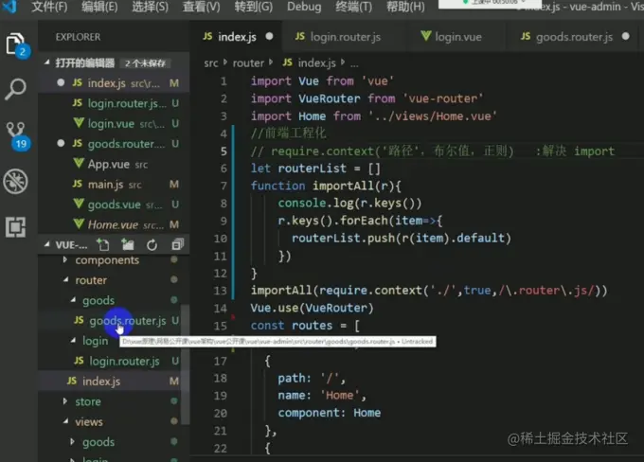Click the src breadcrumb segment
This screenshot has height=462, width=644.
click(x=210, y=62)
